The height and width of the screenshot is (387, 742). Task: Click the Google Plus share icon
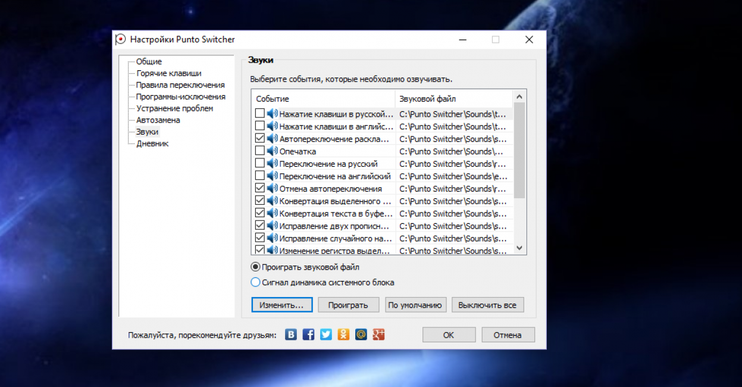point(378,335)
